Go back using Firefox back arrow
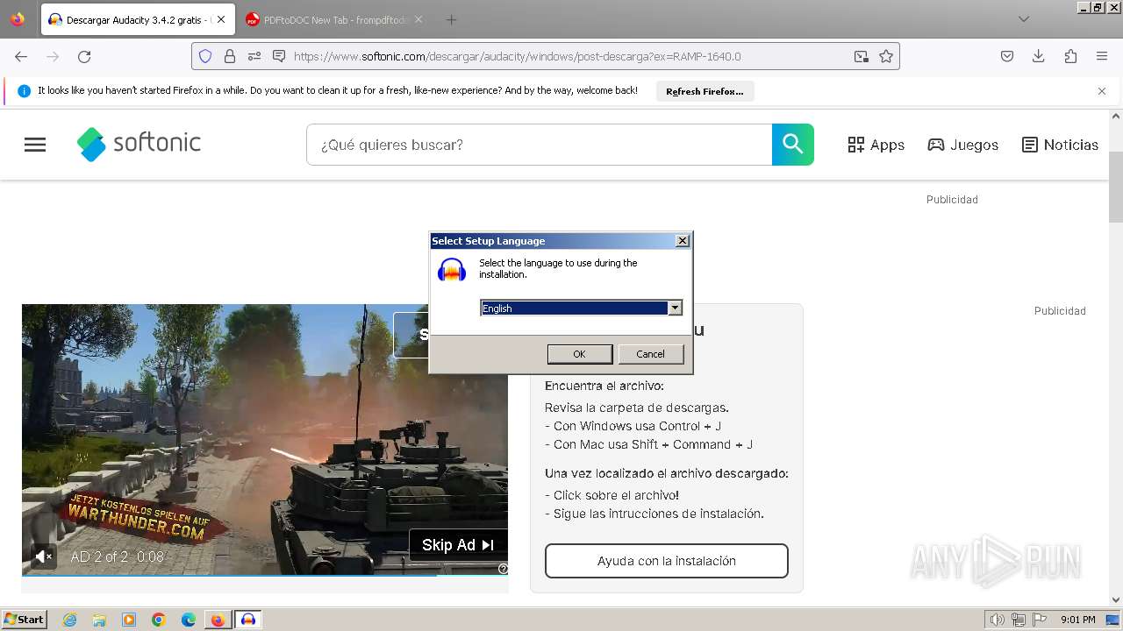Screen dimensions: 1123x631 (x=21, y=56)
